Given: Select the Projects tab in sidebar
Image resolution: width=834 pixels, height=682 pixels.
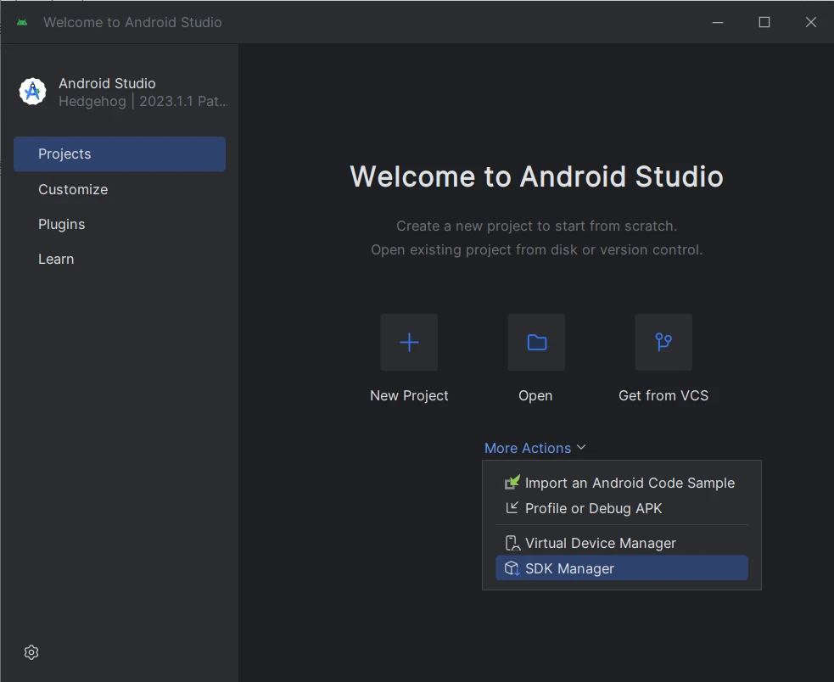Looking at the screenshot, I should pos(120,154).
